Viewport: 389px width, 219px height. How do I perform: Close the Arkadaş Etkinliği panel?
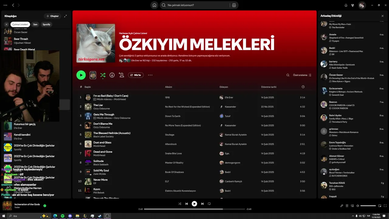382,16
